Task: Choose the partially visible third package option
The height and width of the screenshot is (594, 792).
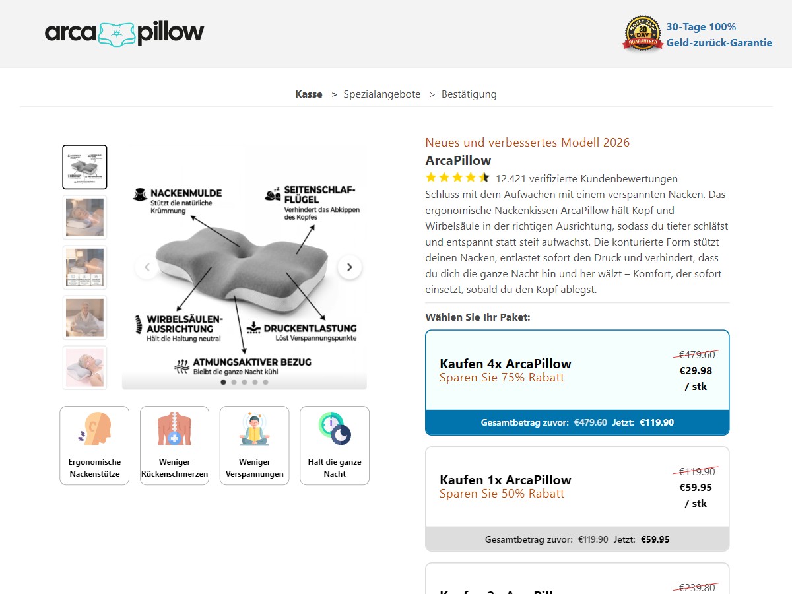Action: pyautogui.click(x=577, y=579)
